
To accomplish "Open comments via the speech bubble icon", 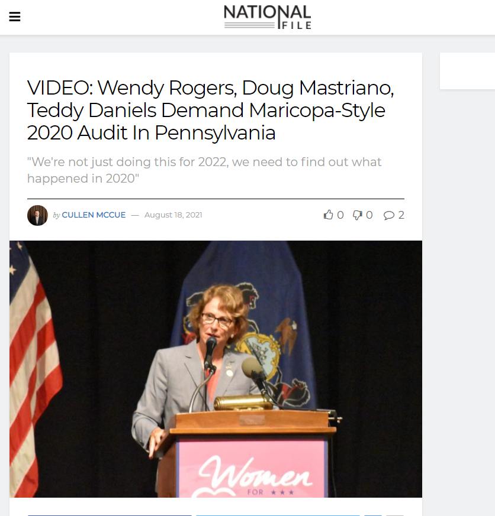I will 389,215.
